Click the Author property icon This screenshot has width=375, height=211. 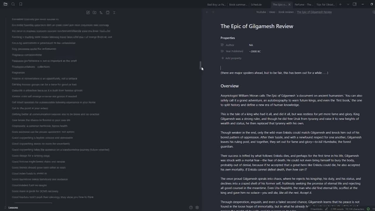tap(222, 45)
